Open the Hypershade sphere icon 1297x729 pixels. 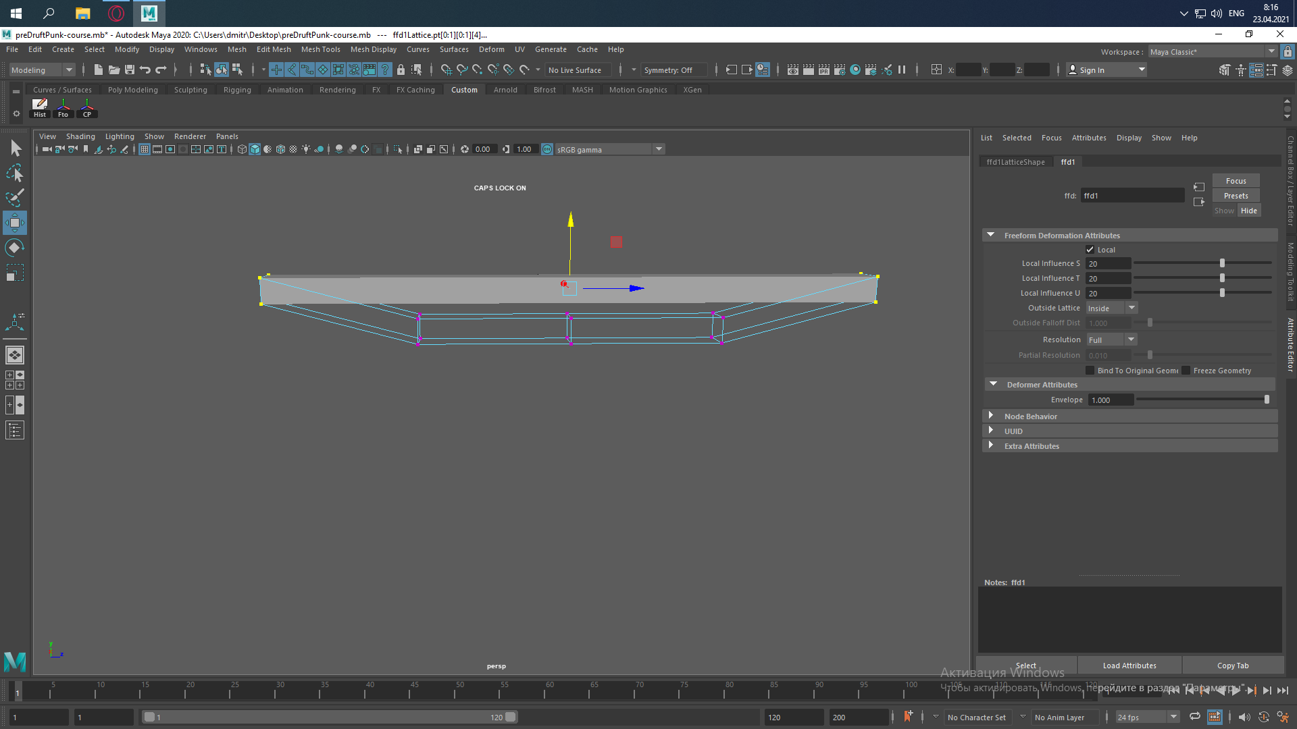(855, 70)
